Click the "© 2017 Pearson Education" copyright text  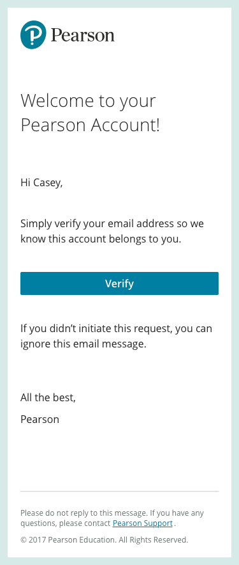(x=68, y=540)
